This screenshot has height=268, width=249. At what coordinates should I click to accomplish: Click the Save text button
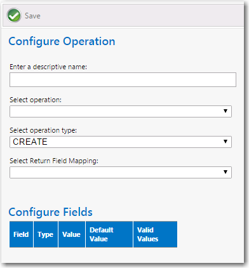(x=32, y=16)
